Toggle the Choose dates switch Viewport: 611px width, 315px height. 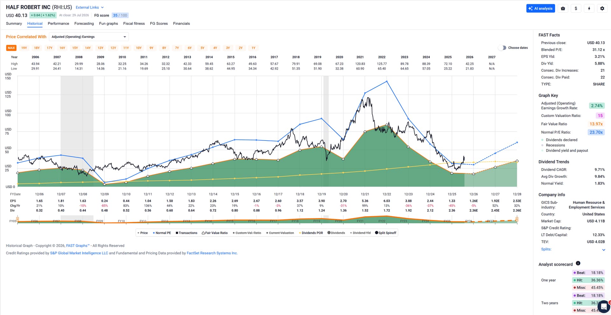502,48
